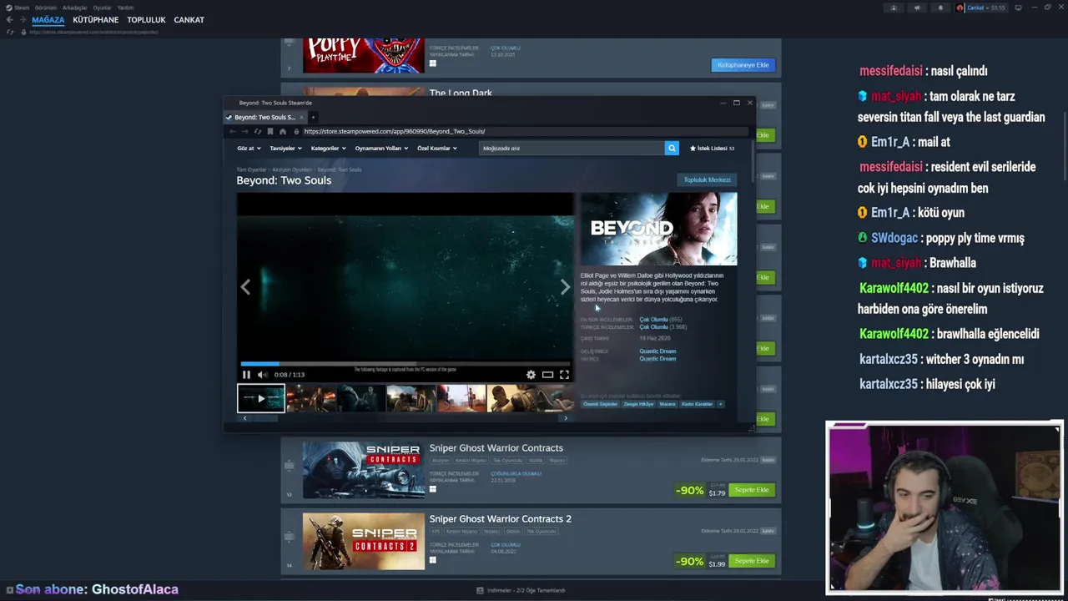Viewport: 1068px width, 601px height.
Task: Switch to MAĞAZA tab in Steam
Action: (48, 19)
